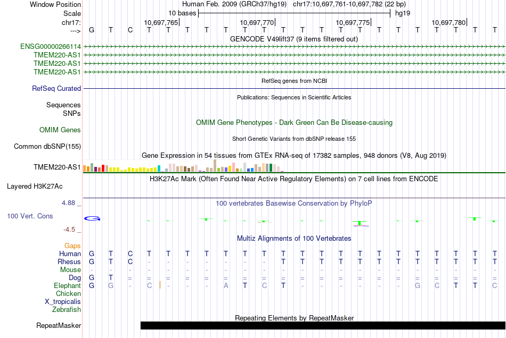Image resolution: width=506 pixels, height=338 pixels.
Task: Open Gene Expression in 54 tissues GTEx title
Action: coord(294,156)
